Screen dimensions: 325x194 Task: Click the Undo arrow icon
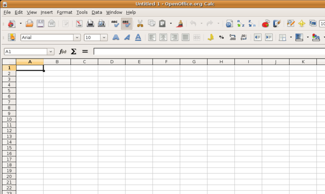click(193, 23)
